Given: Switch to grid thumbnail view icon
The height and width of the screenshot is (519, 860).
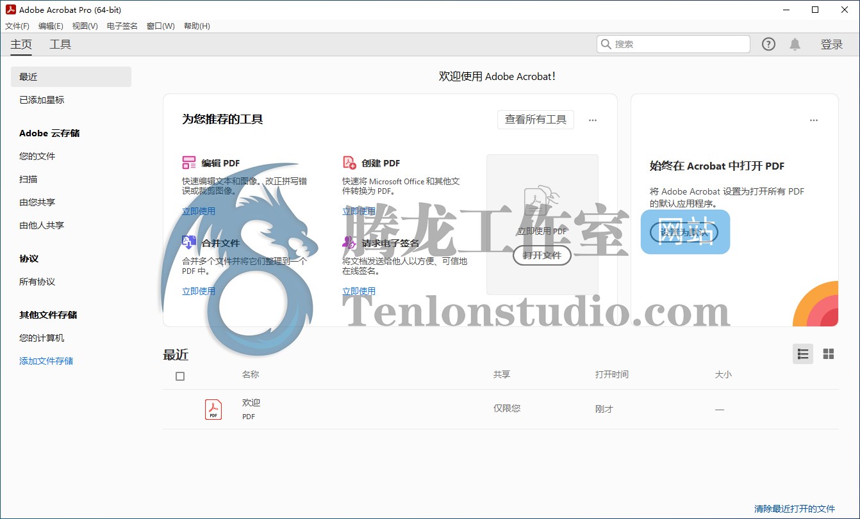Looking at the screenshot, I should point(829,354).
